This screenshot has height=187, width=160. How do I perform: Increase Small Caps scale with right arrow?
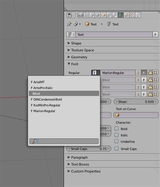click(x=108, y=149)
